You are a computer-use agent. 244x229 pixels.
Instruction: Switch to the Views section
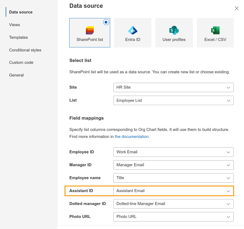point(15,25)
